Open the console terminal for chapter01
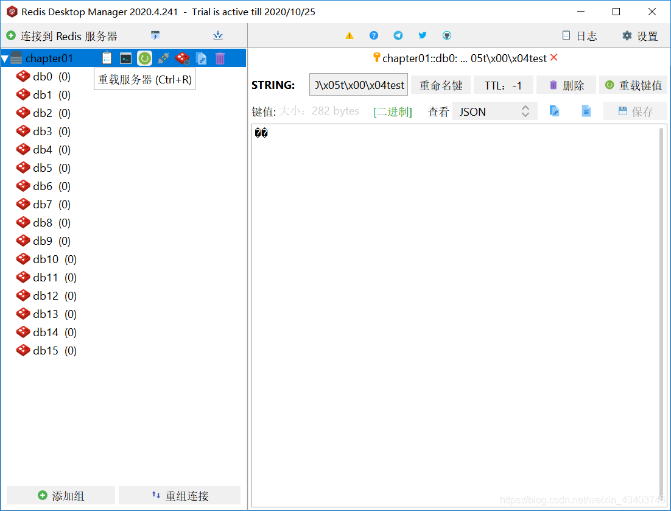 pos(125,58)
